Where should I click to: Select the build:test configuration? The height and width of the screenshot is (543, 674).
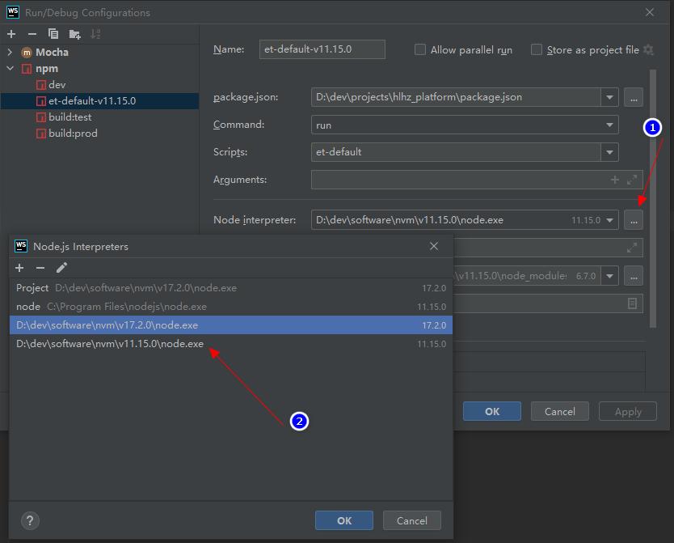(99, 117)
